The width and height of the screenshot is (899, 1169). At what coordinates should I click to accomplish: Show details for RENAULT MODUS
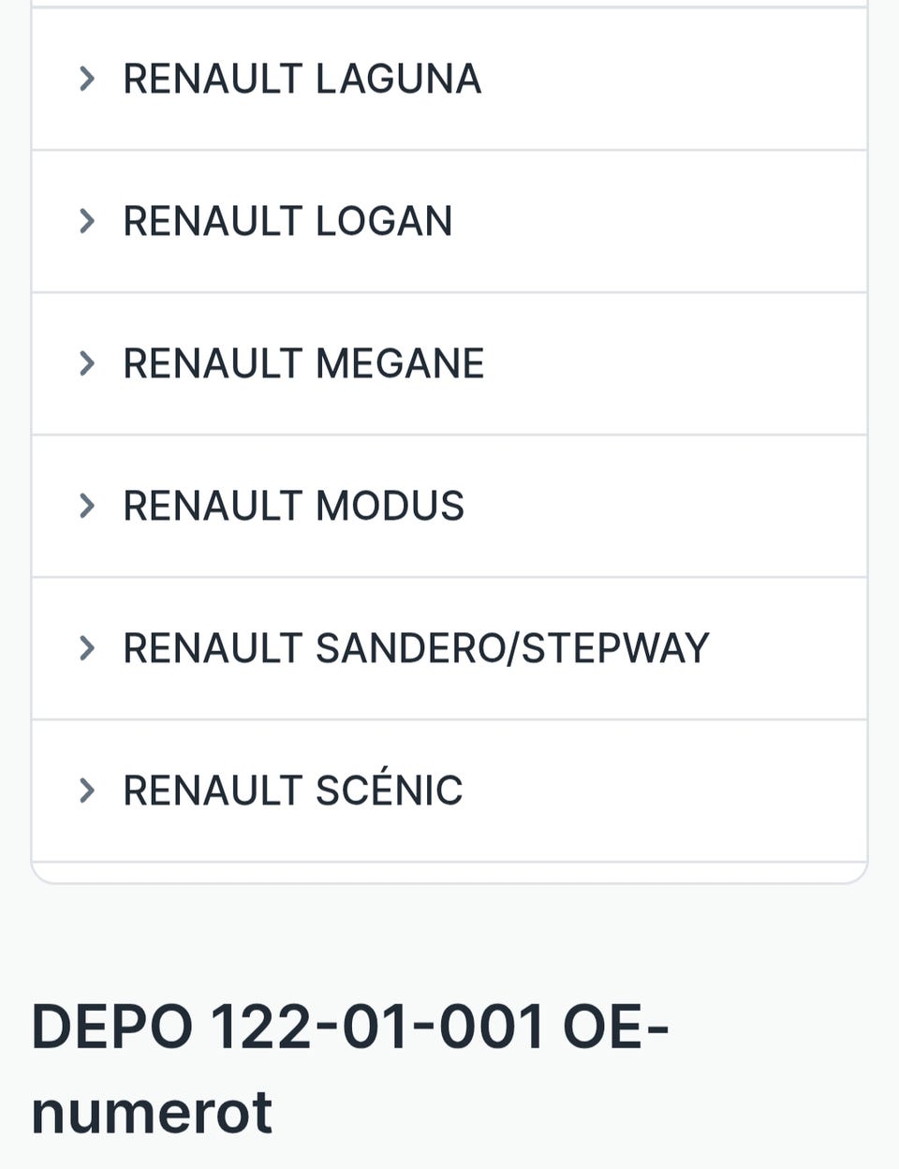449,506
